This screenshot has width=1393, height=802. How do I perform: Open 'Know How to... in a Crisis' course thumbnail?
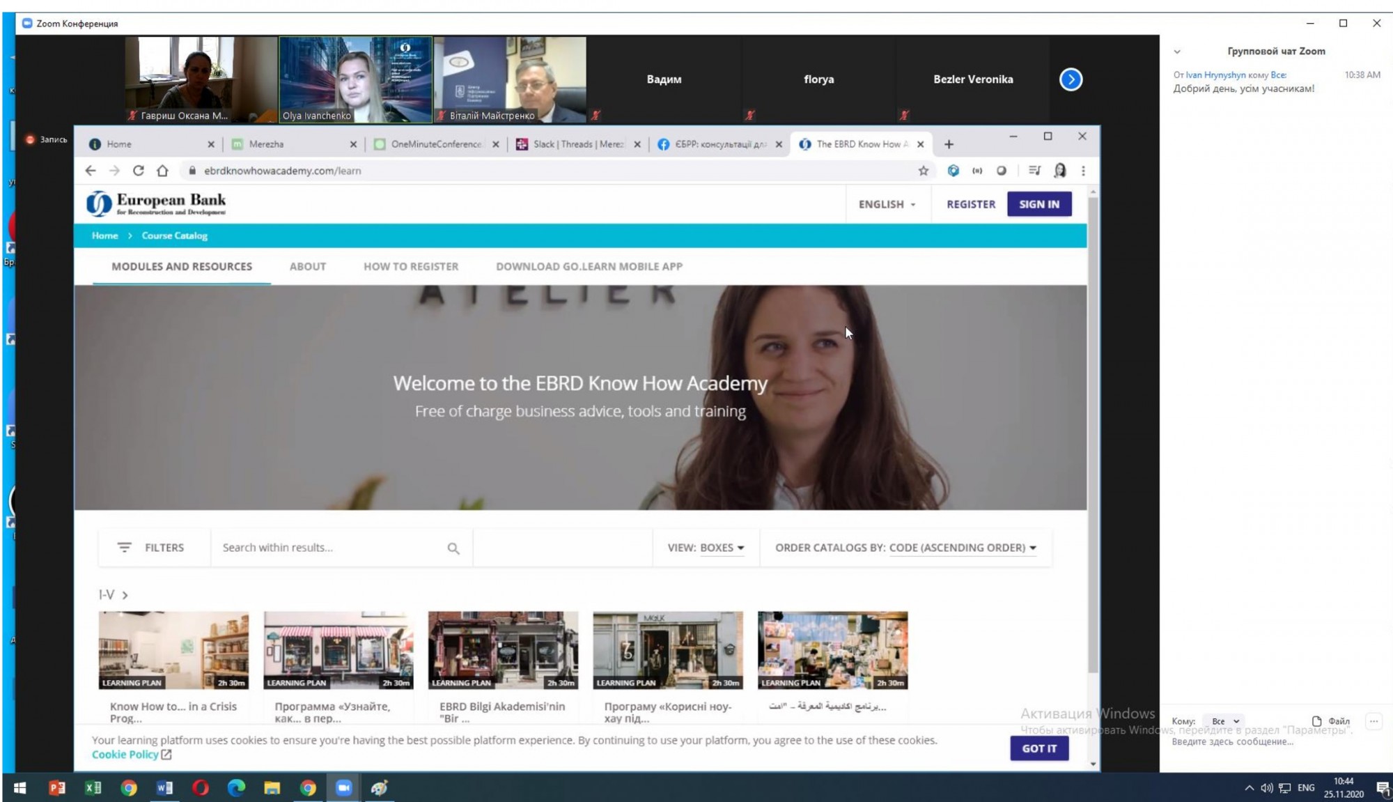point(174,650)
